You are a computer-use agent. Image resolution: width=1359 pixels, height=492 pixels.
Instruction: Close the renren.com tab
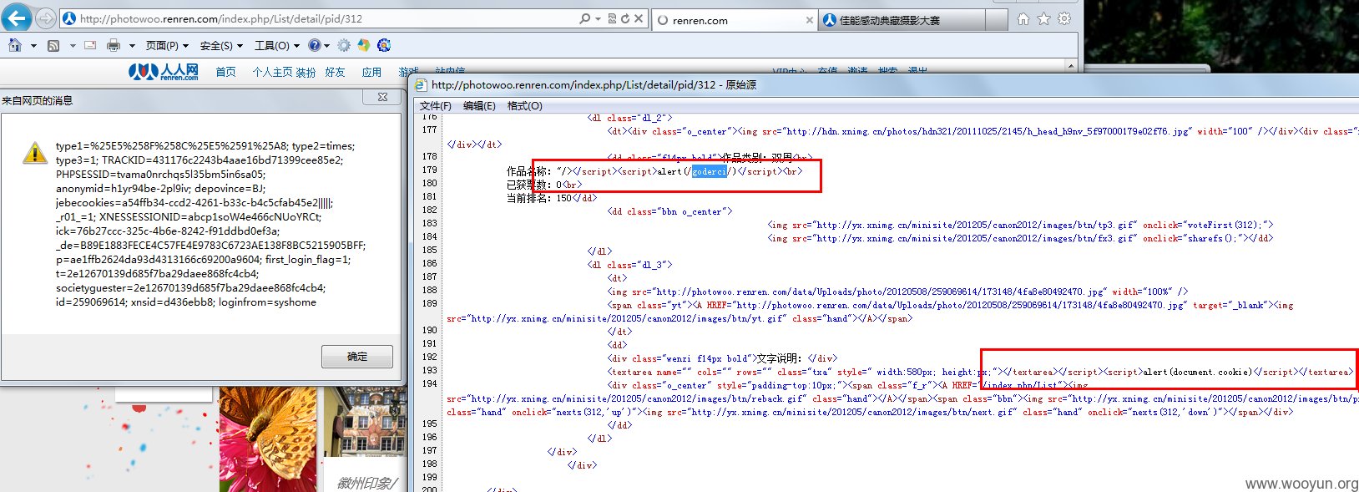pos(809,20)
